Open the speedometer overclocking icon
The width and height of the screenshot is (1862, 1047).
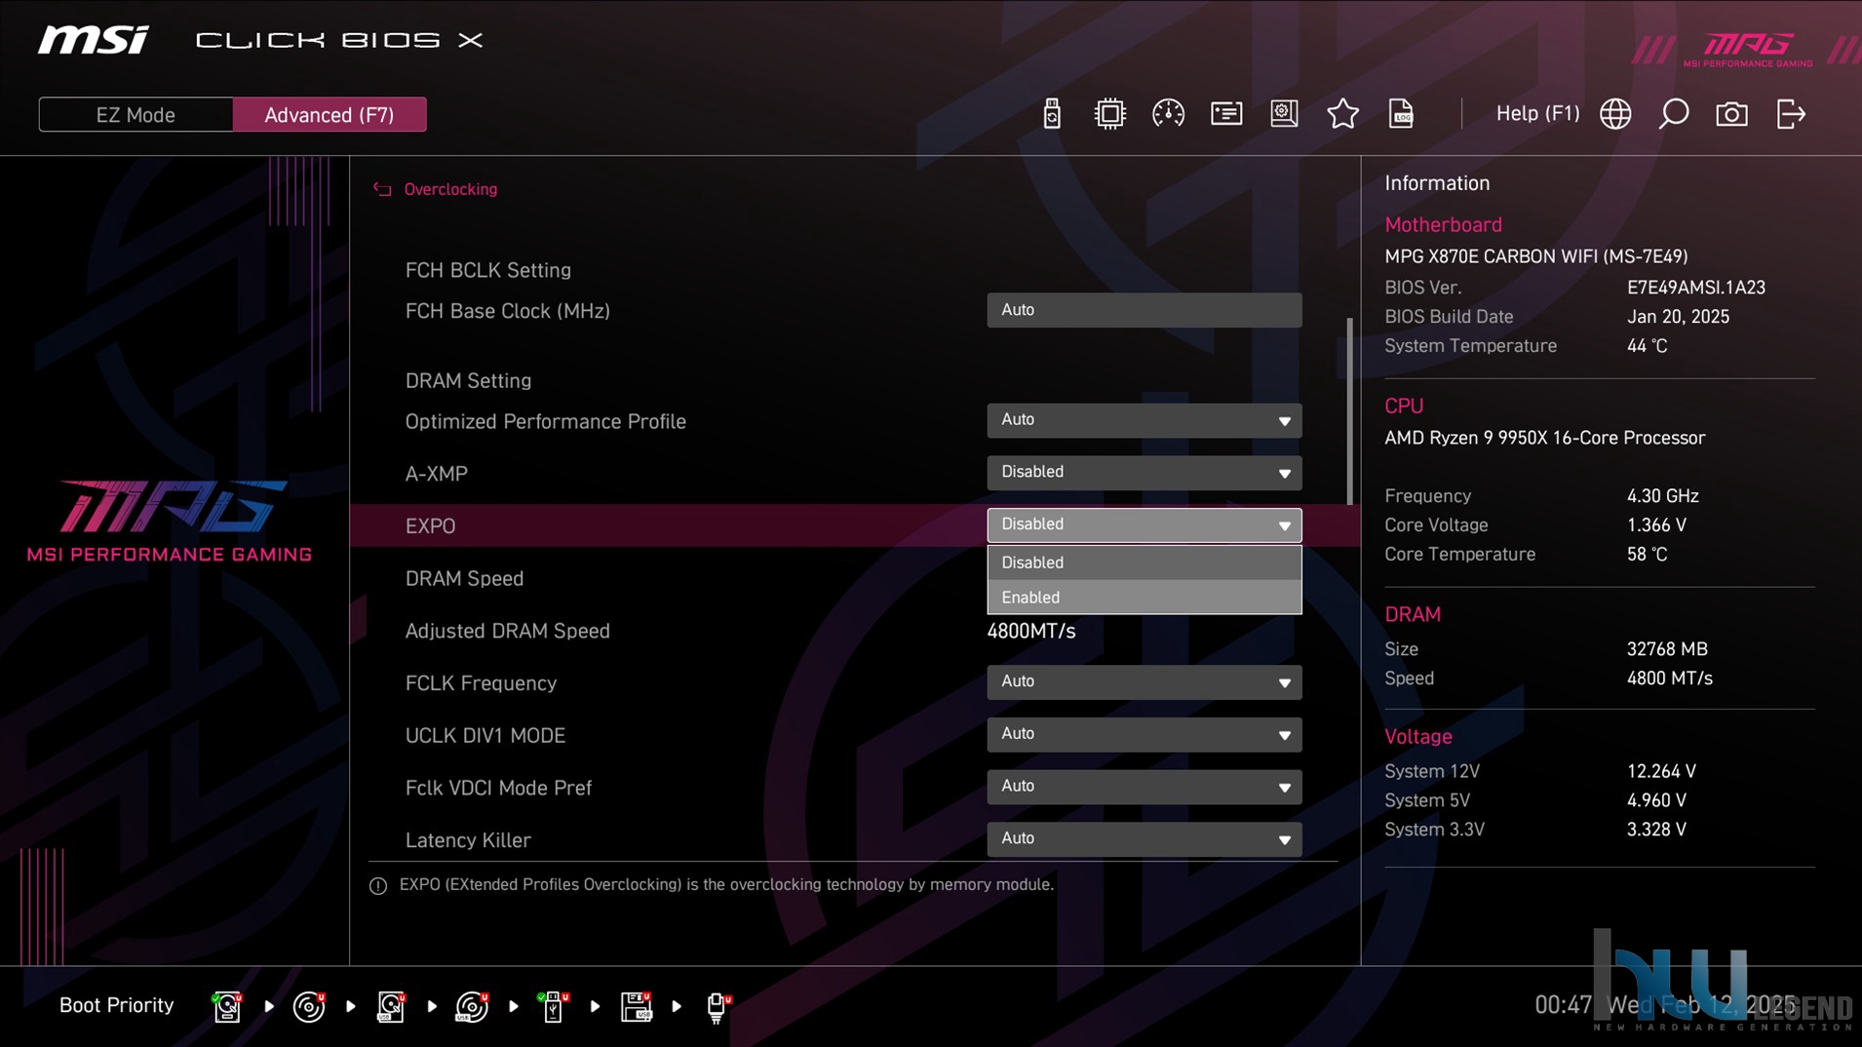(x=1168, y=114)
